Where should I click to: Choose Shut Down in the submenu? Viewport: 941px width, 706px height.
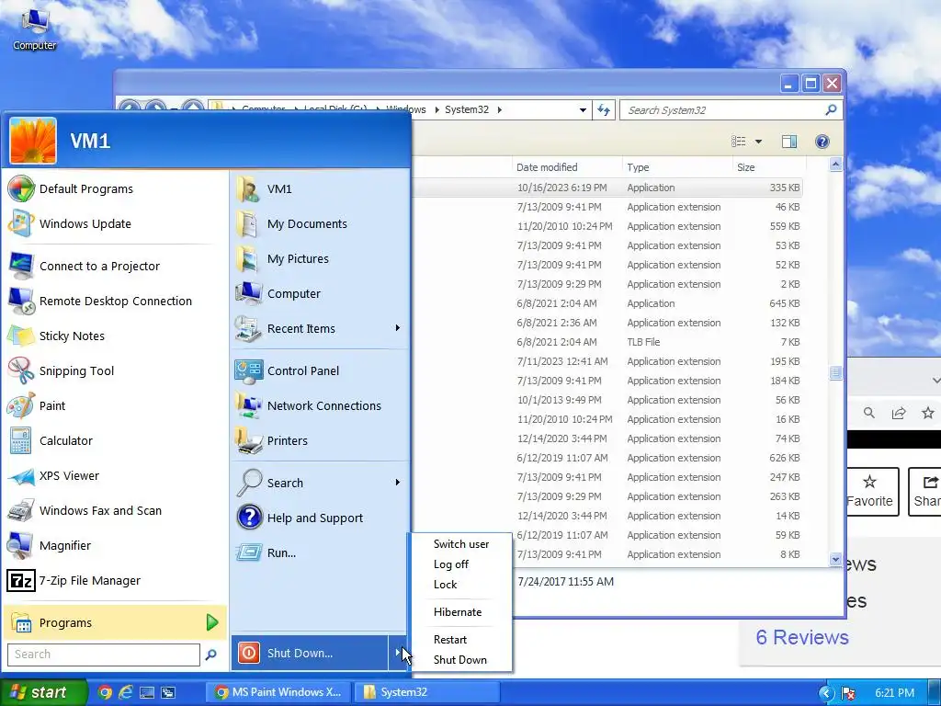(459, 660)
